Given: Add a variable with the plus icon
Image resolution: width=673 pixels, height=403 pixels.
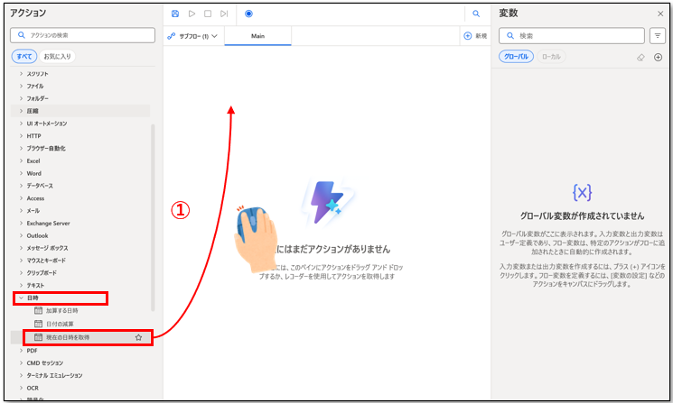Looking at the screenshot, I should [x=658, y=57].
